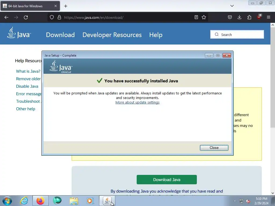Viewport: 275px width, 206px height.
Task: Open More about update settings link
Action: 137,102
